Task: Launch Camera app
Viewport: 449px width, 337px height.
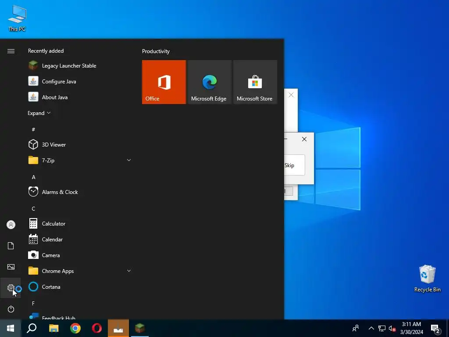Action: pos(80,255)
